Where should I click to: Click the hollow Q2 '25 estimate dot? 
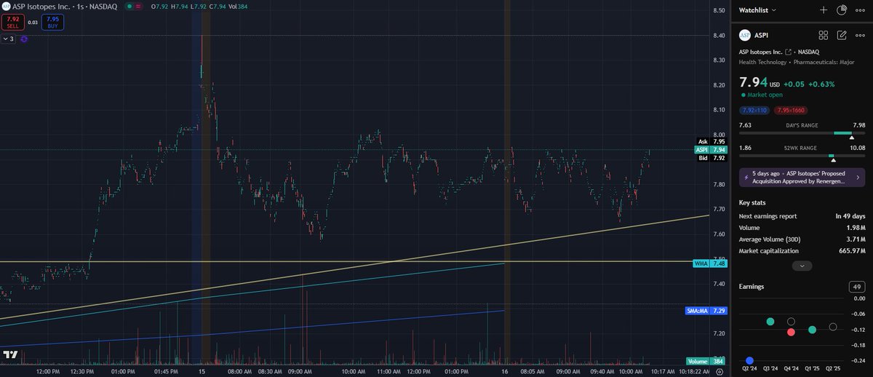[834, 328]
